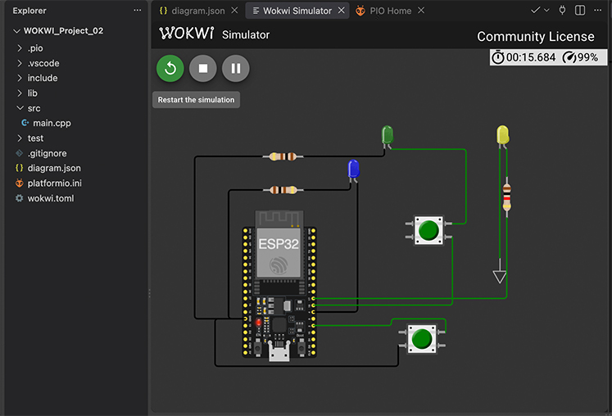Push the lower green pushbutton component
This screenshot has width=612, height=416.
click(422, 339)
